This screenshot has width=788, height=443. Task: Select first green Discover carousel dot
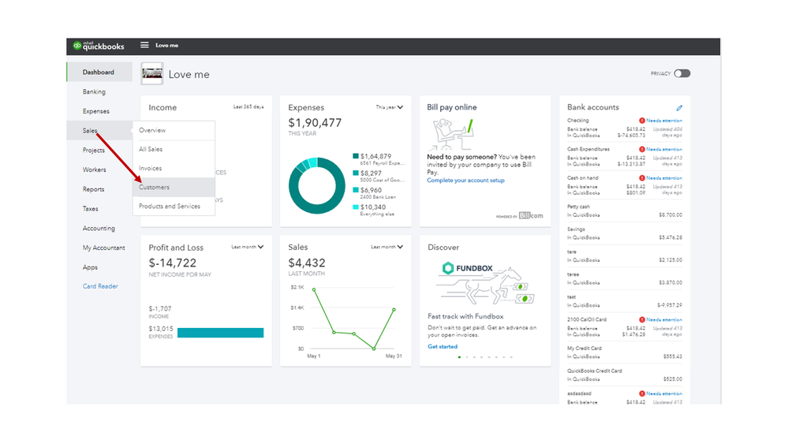tap(459, 357)
